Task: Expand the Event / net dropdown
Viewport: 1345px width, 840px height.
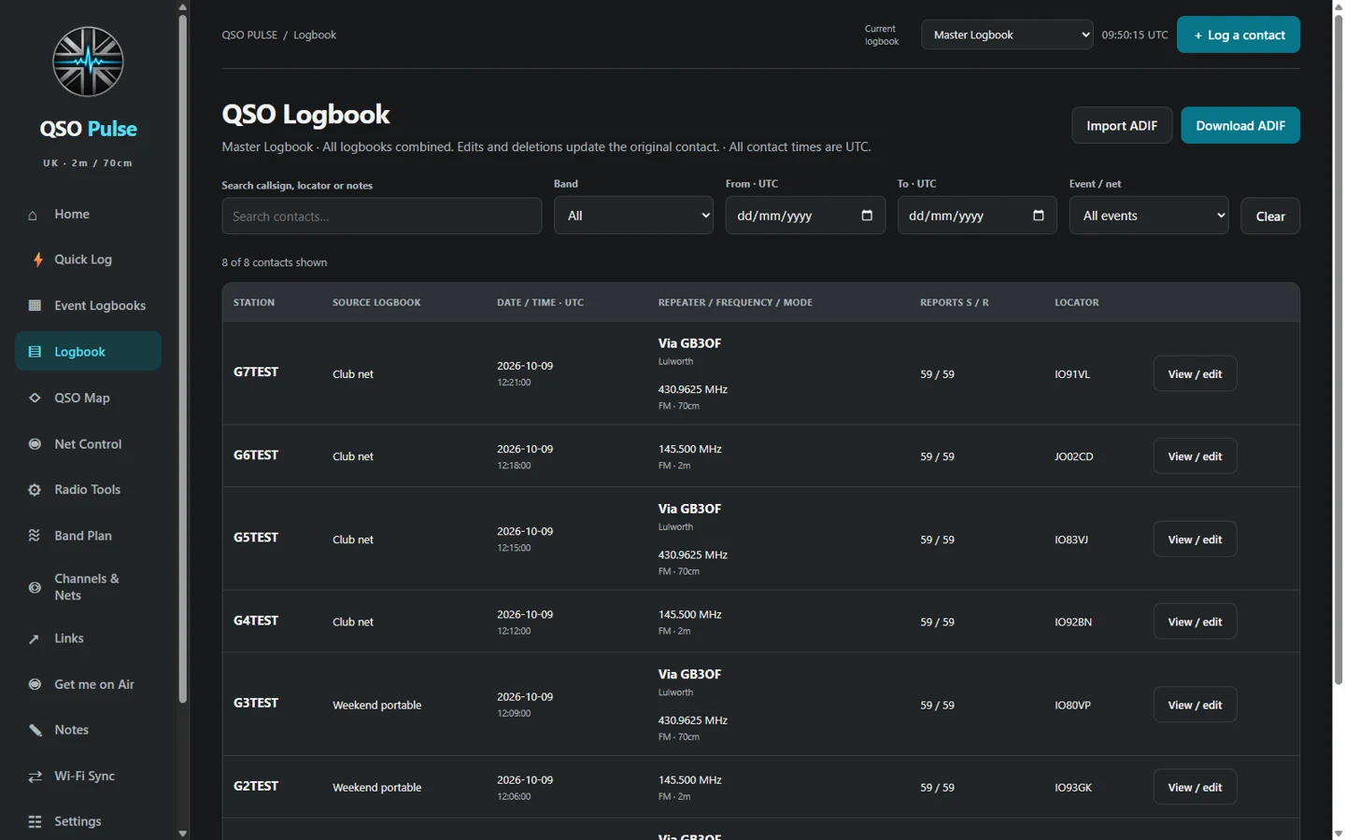Action: click(1149, 216)
